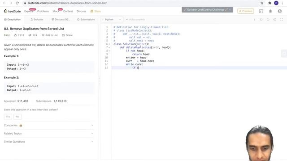Click the Premium button
The image size is (287, 161).
pos(246,11)
